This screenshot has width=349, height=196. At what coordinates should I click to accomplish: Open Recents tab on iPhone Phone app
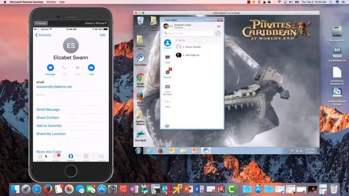click(x=56, y=157)
